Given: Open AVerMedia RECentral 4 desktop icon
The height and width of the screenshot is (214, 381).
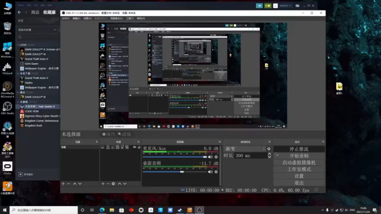Looking at the screenshot, I should (x=7, y=90).
